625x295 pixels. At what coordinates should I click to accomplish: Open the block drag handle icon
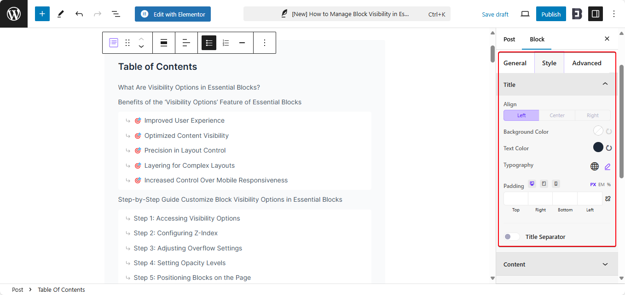coord(127,42)
